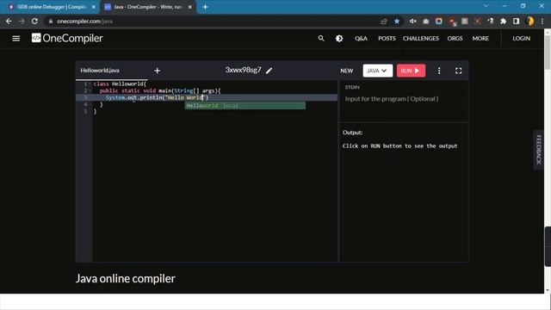This screenshot has width=551, height=310.
Task: Collapse the fold arrow on line 2
Action: click(x=90, y=90)
